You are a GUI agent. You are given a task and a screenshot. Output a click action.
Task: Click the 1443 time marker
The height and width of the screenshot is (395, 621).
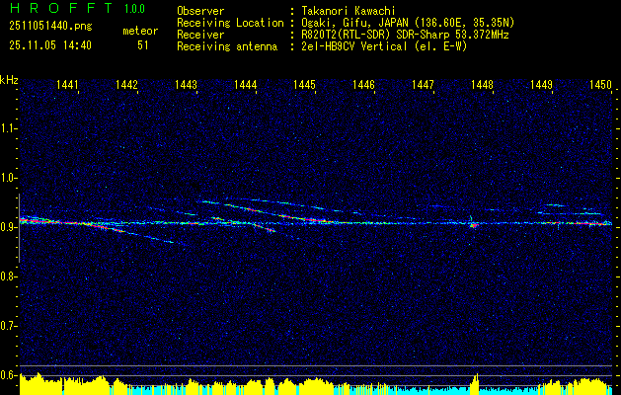187,84
